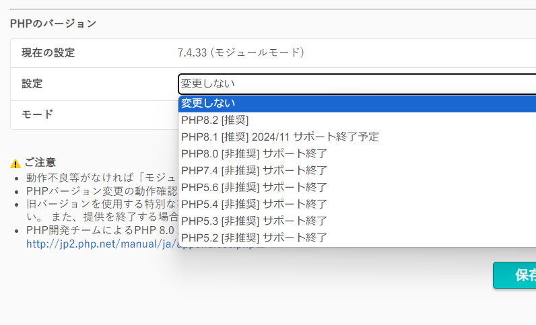This screenshot has width=536, height=325.
Task: Click the 設定 row label
Action: tap(32, 84)
